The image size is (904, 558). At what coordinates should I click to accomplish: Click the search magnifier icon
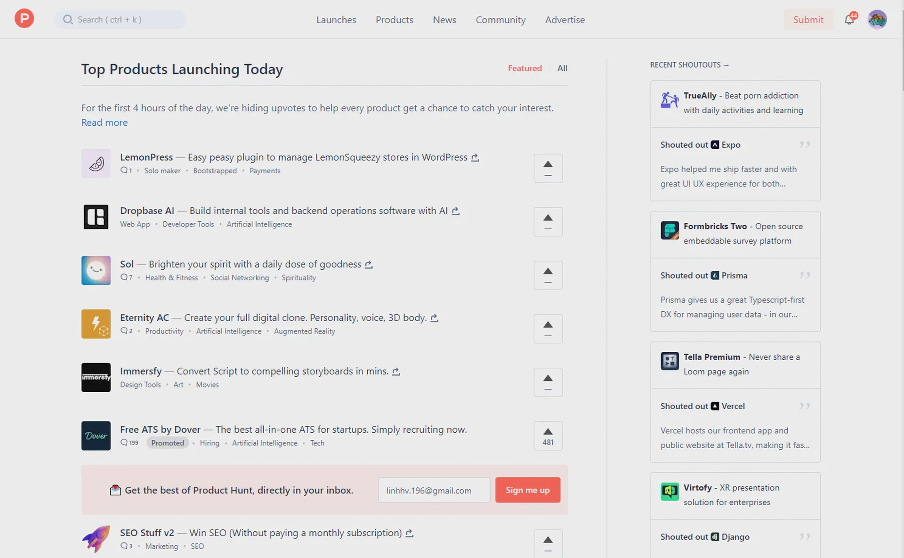[68, 19]
